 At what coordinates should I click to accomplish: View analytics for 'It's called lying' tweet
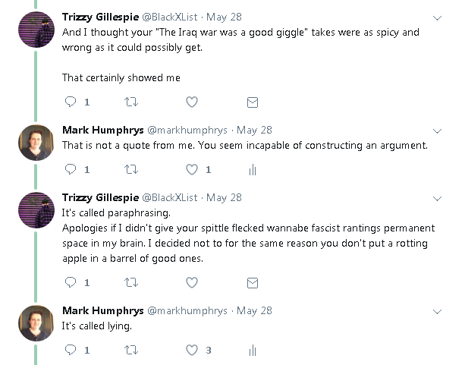(253, 350)
